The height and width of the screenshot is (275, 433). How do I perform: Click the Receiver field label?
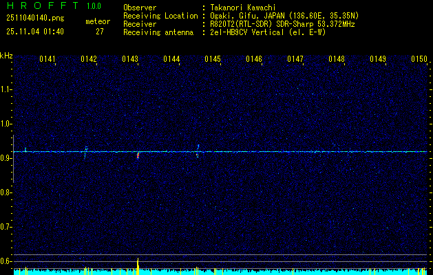pos(140,24)
